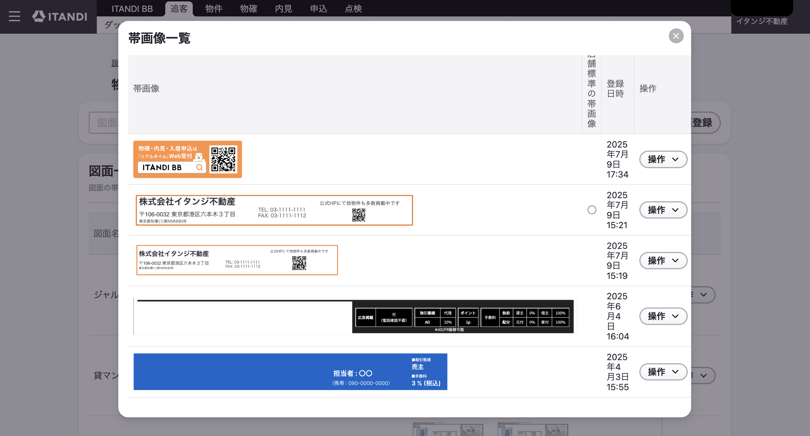Open 操作 dropdown for 2025年4月3日 row
Image resolution: width=810 pixels, height=436 pixels.
click(663, 372)
